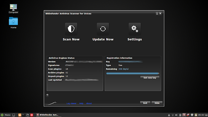
Task: Click the Scan Now label
Action: pos(71,39)
